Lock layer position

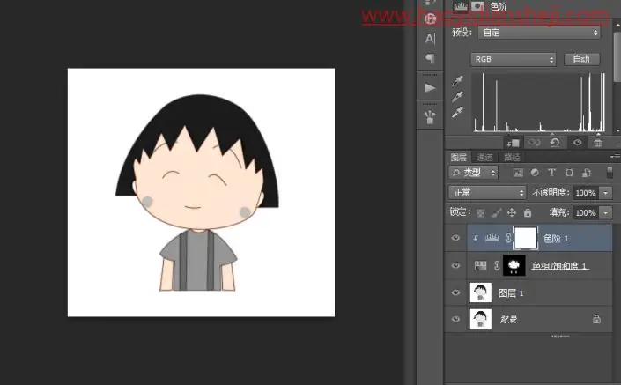(x=512, y=213)
